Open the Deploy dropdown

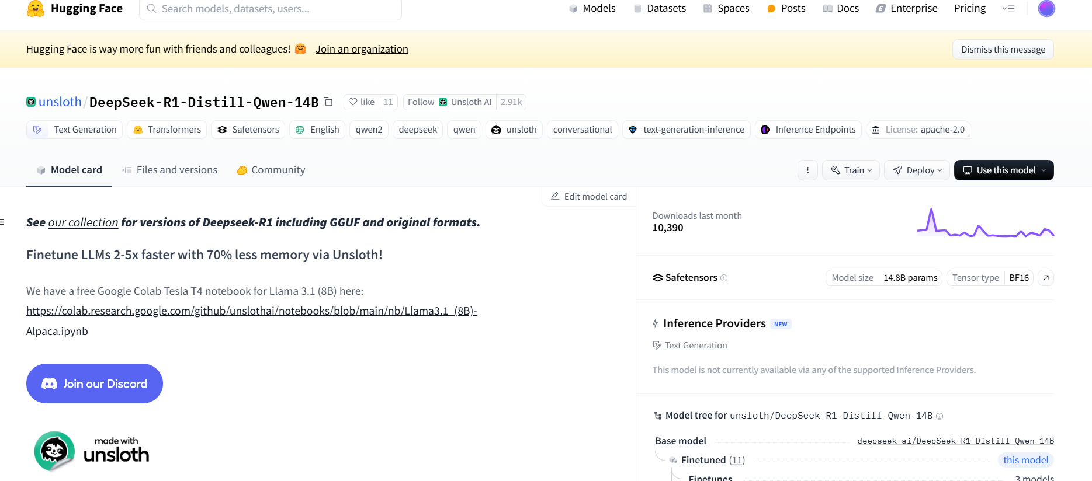coord(917,170)
